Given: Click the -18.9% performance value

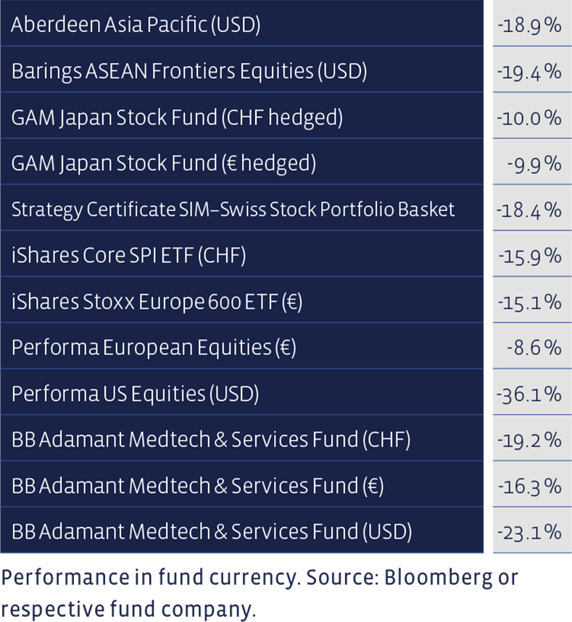Looking at the screenshot, I should (x=529, y=25).
